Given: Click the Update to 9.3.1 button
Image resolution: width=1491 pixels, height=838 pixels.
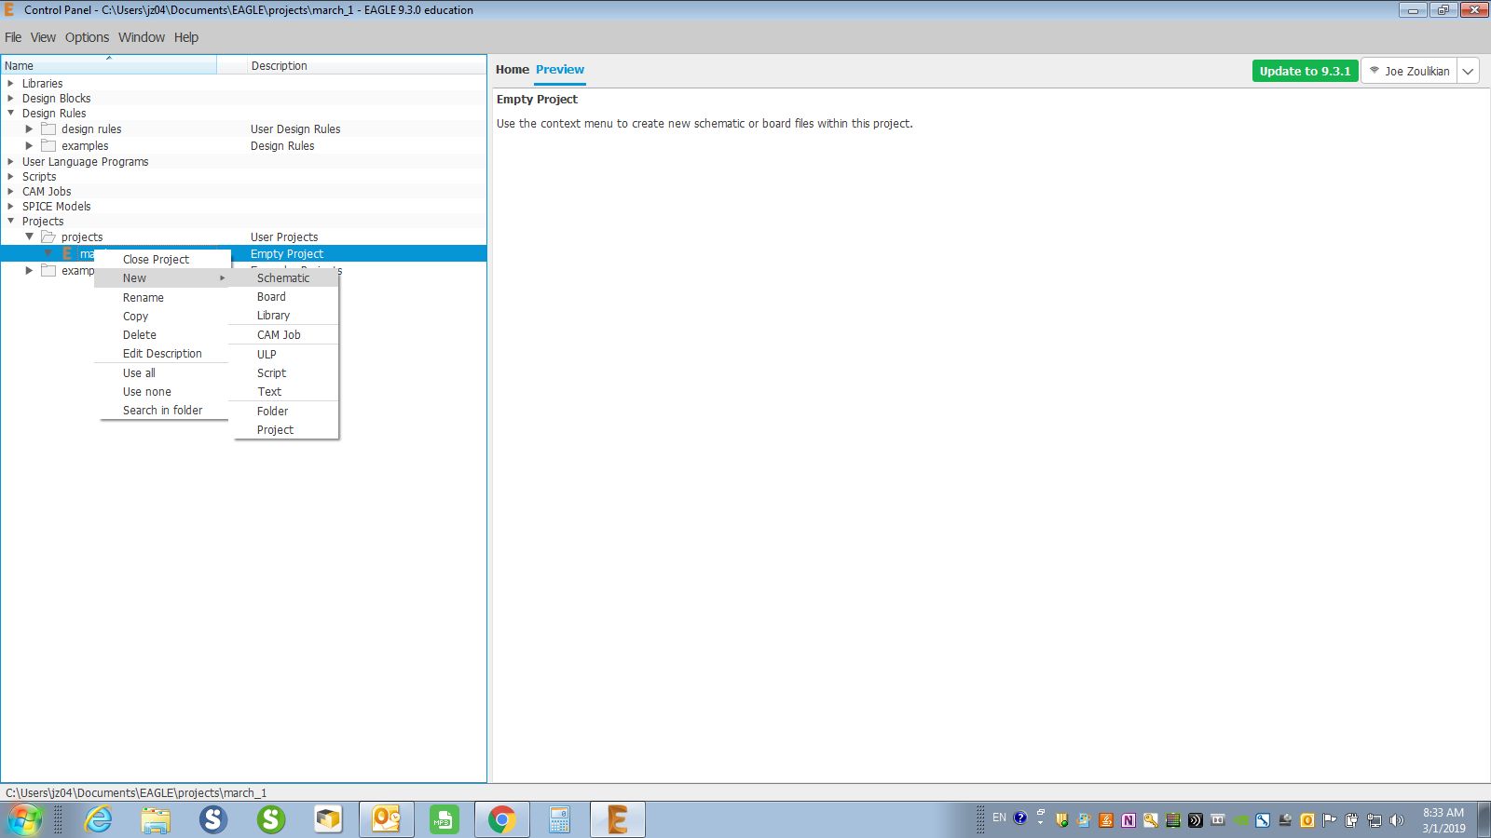Looking at the screenshot, I should [x=1305, y=71].
